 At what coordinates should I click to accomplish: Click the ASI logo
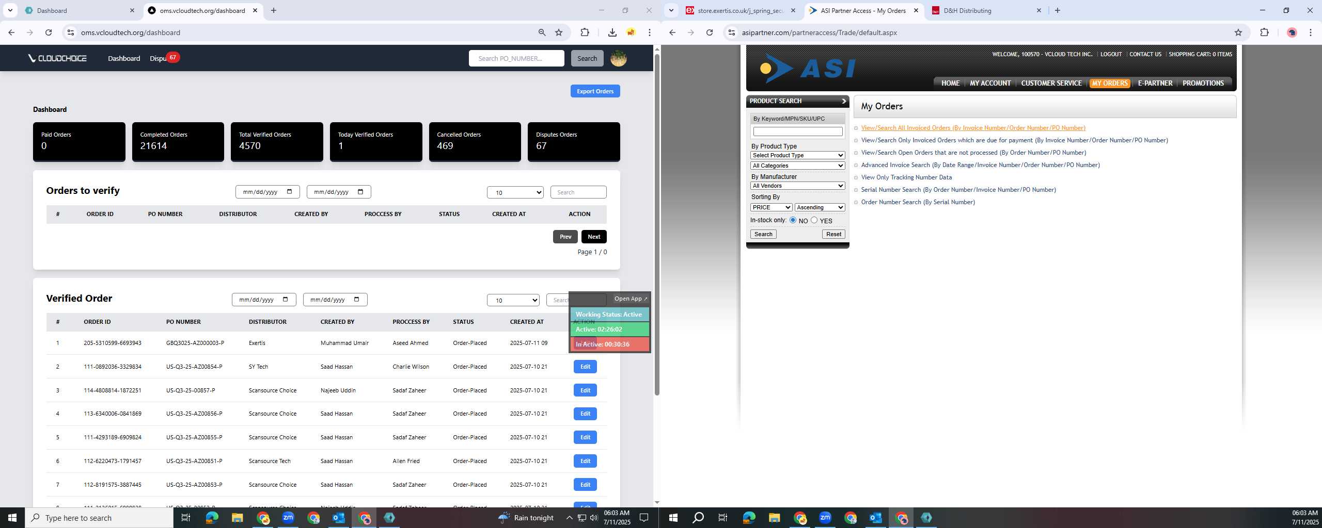tap(808, 68)
